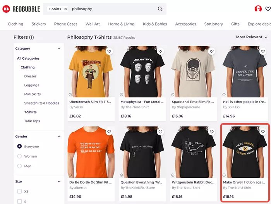The image size is (271, 204).
Task: Open the Stationery navigation menu
Action: [x=214, y=24]
